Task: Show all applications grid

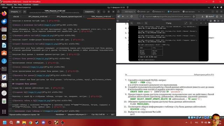Action: pyautogui.click(x=4, y=112)
